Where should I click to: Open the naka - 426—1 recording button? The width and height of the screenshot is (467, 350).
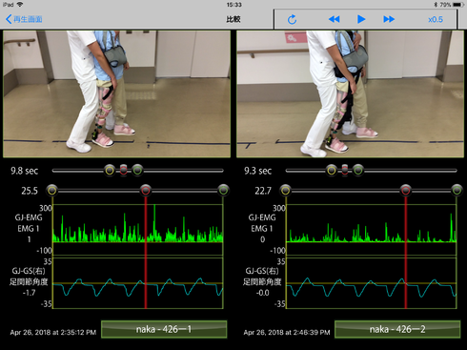click(x=164, y=329)
